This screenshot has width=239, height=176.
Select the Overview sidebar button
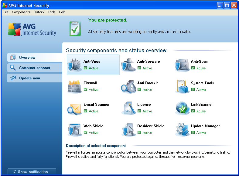[x=35, y=57]
